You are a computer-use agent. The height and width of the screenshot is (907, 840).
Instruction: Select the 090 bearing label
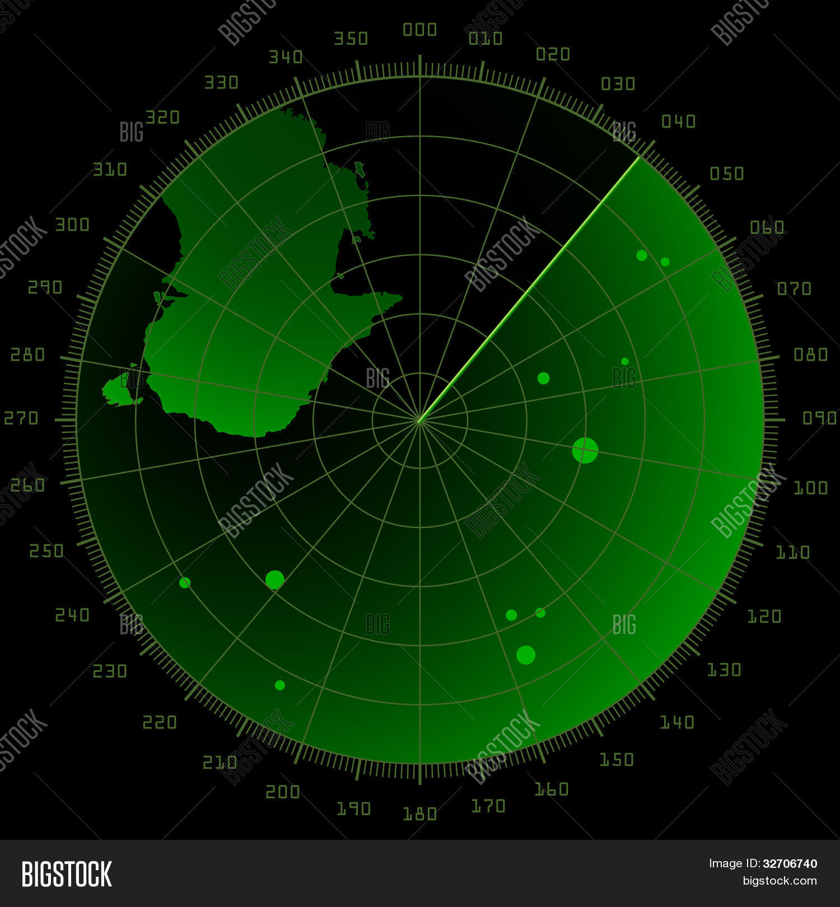click(819, 418)
